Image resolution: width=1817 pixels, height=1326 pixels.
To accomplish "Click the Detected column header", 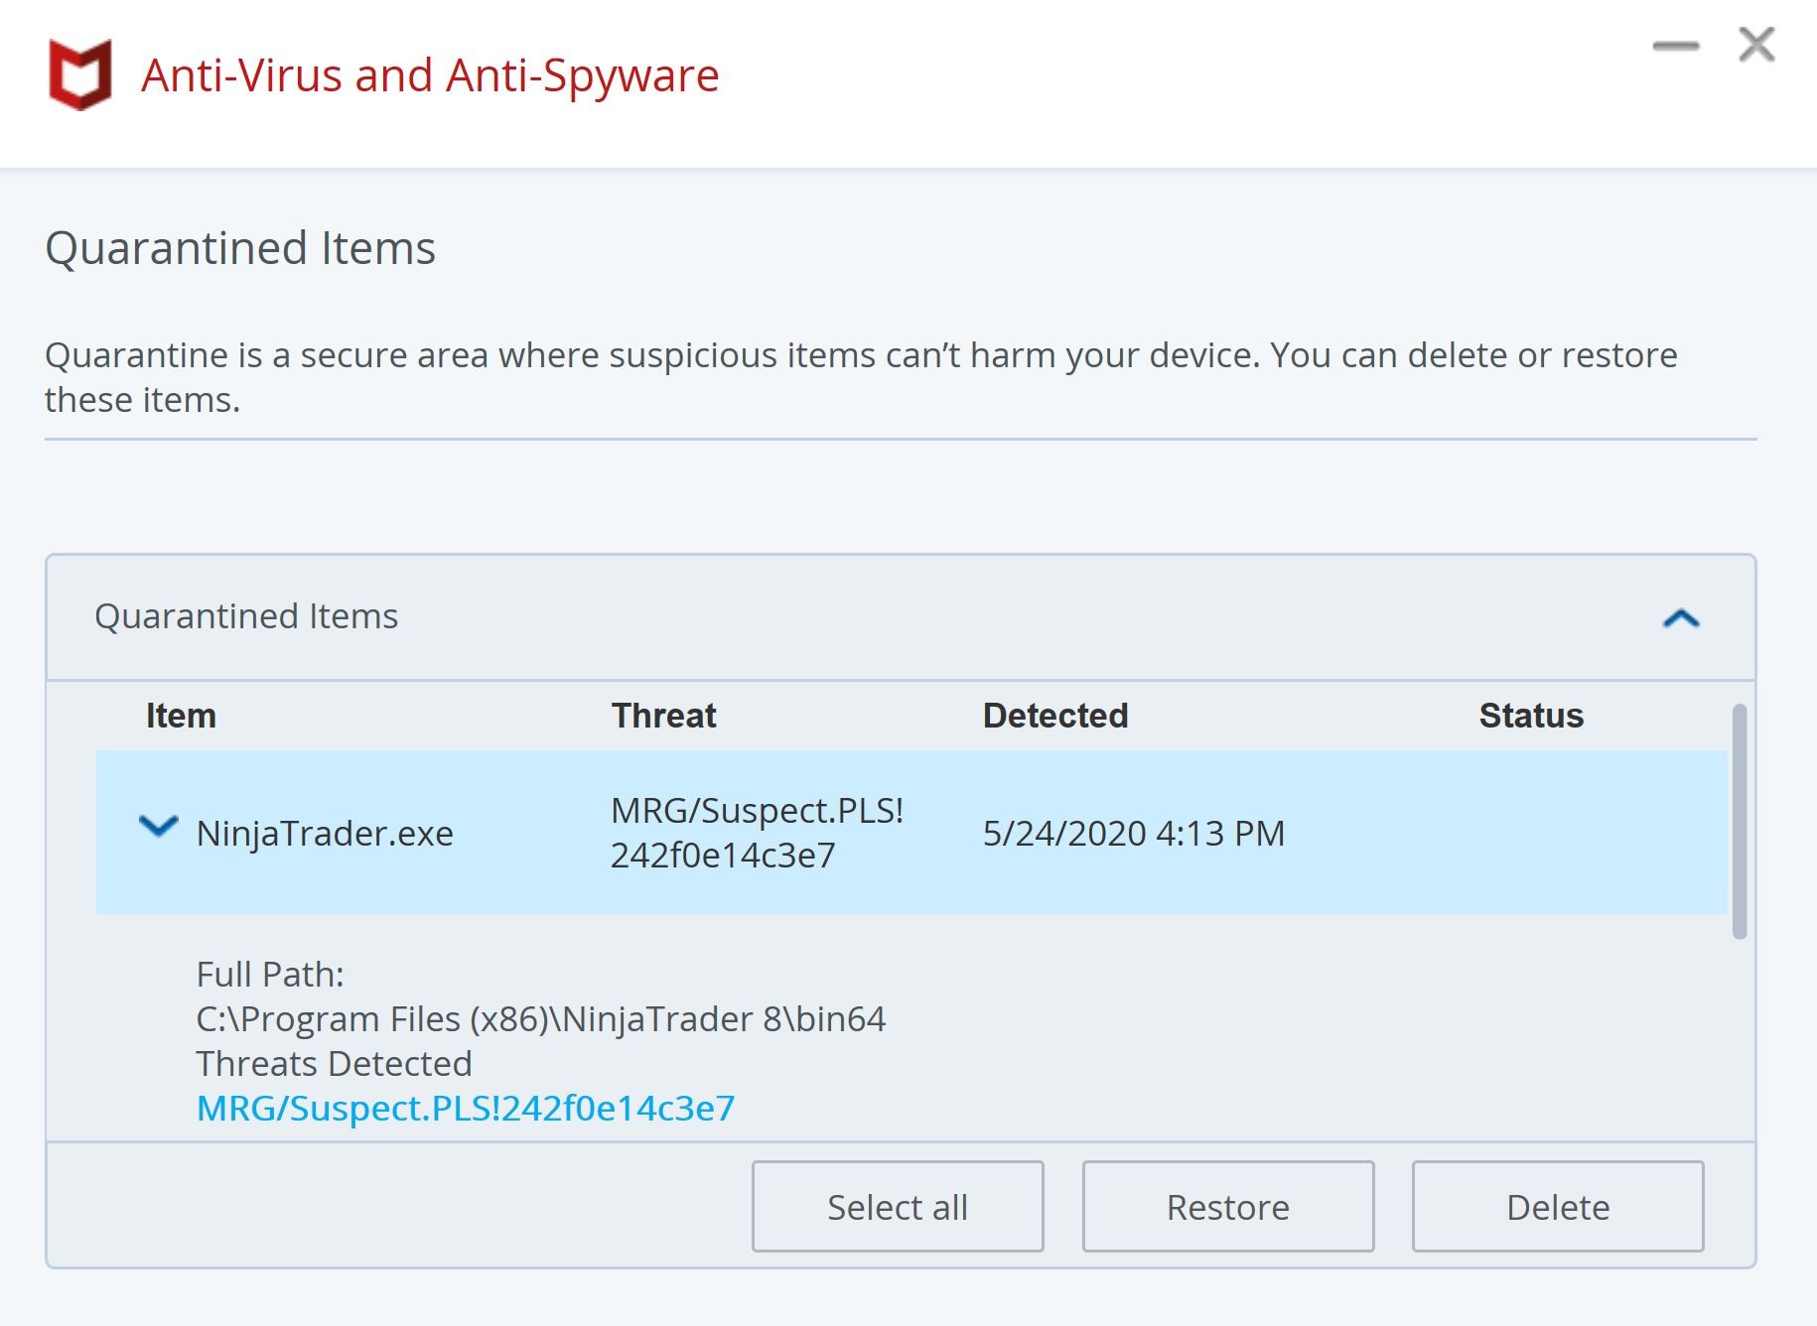I will pos(1055,716).
